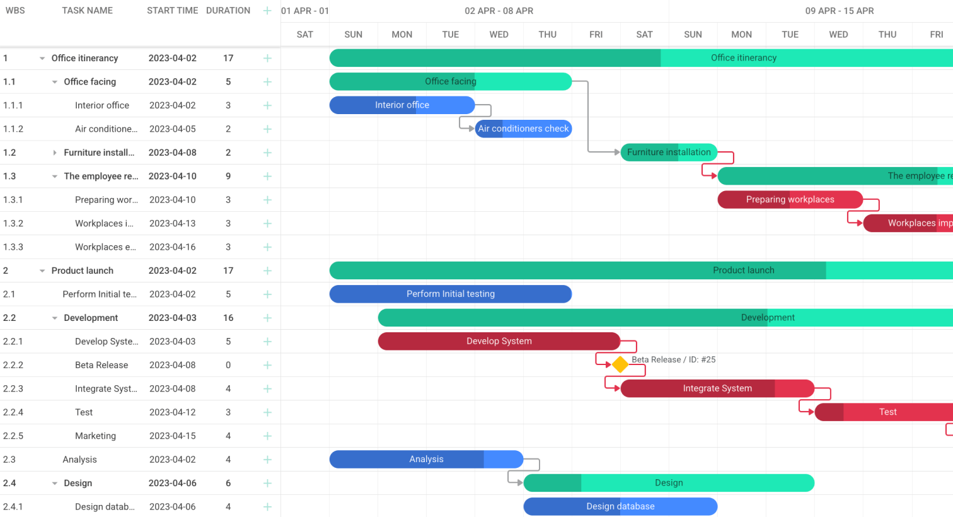Image resolution: width=953 pixels, height=517 pixels.
Task: Expand the Furniture installation task group
Action: pos(55,153)
